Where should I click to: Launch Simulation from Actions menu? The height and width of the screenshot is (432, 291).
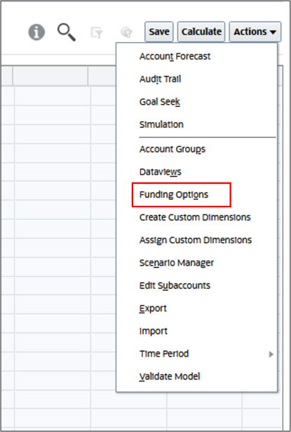pos(161,124)
